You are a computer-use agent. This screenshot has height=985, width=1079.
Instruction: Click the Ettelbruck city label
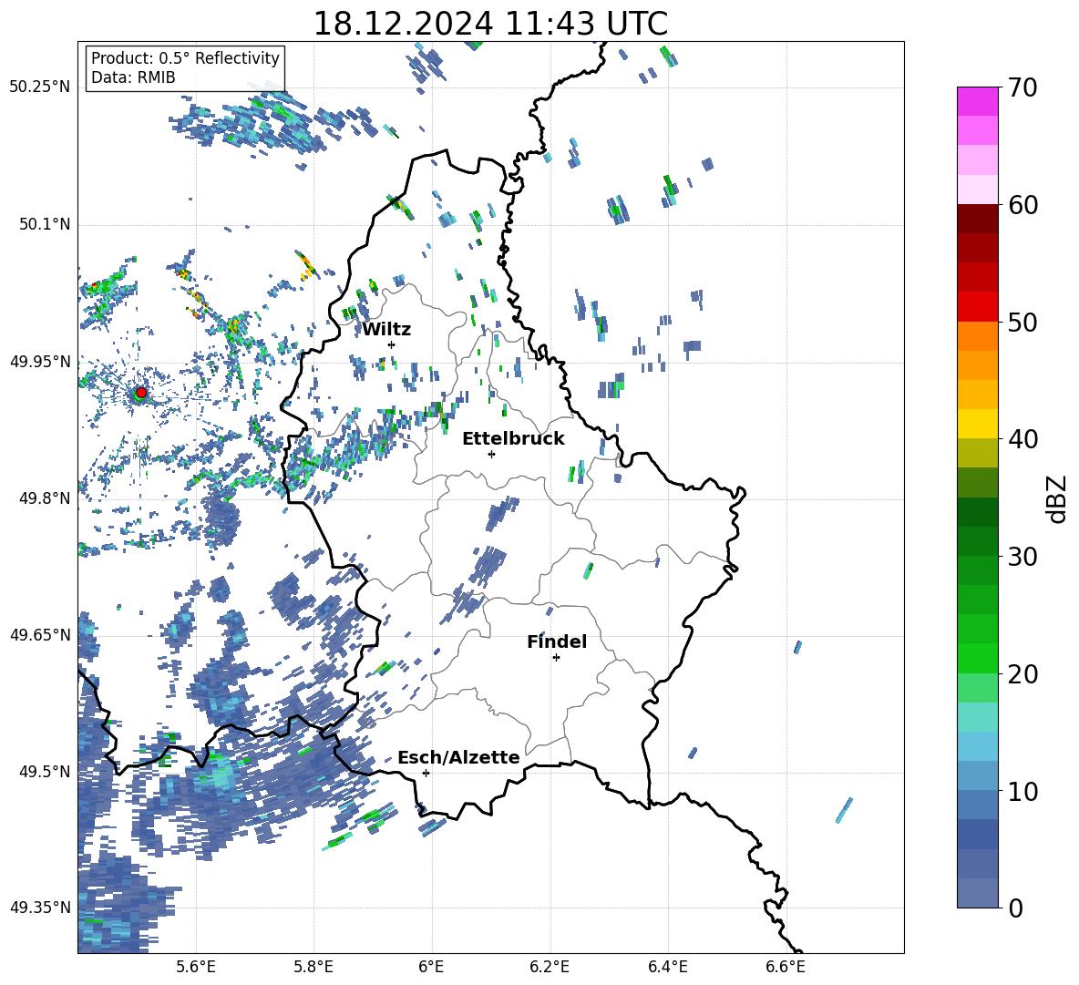point(513,439)
